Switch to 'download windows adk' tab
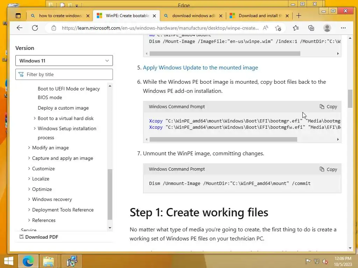The width and height of the screenshot is (358, 268). click(193, 16)
